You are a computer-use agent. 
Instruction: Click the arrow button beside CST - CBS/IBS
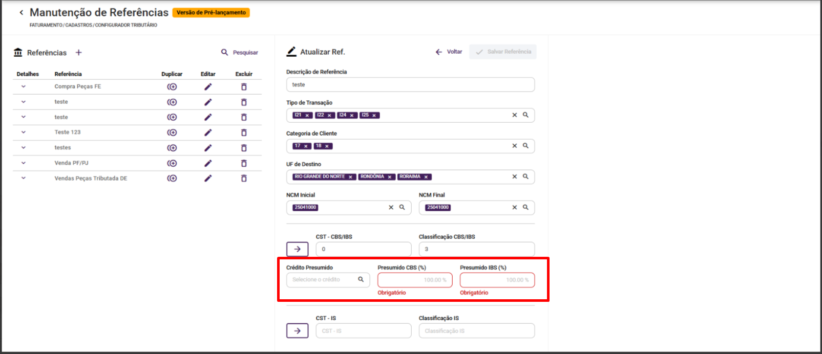click(297, 249)
